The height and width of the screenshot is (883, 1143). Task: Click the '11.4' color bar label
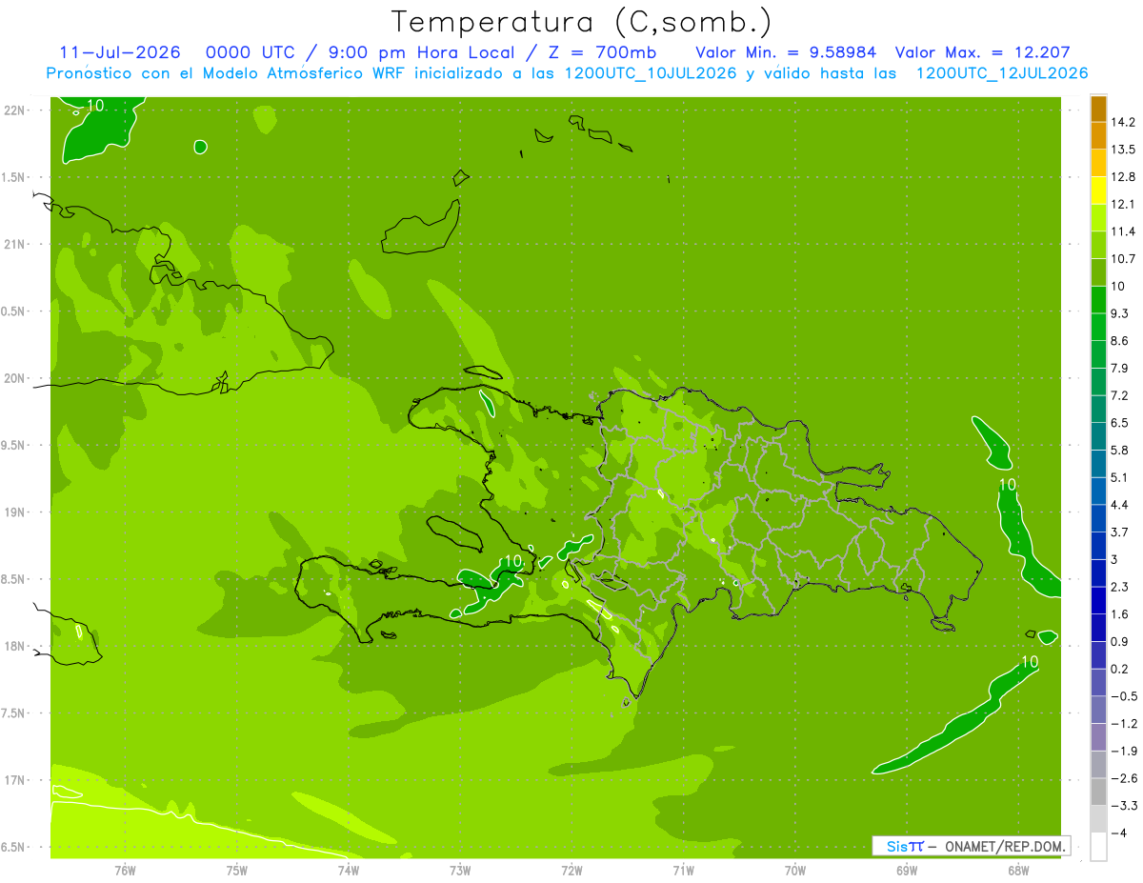click(x=1124, y=231)
